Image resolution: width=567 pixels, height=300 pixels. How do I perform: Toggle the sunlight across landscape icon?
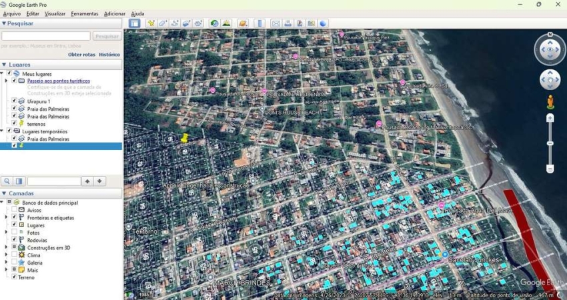(x=226, y=23)
